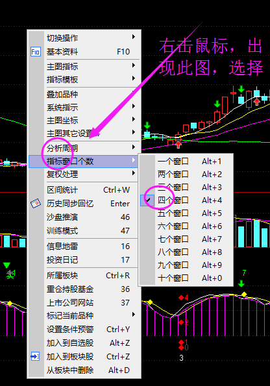This screenshot has height=386, width=270.
Task: Click the F10 icon beside 基本资料
Action: click(36, 52)
